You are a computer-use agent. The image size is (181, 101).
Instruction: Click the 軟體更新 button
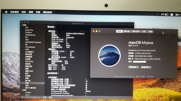(146, 67)
